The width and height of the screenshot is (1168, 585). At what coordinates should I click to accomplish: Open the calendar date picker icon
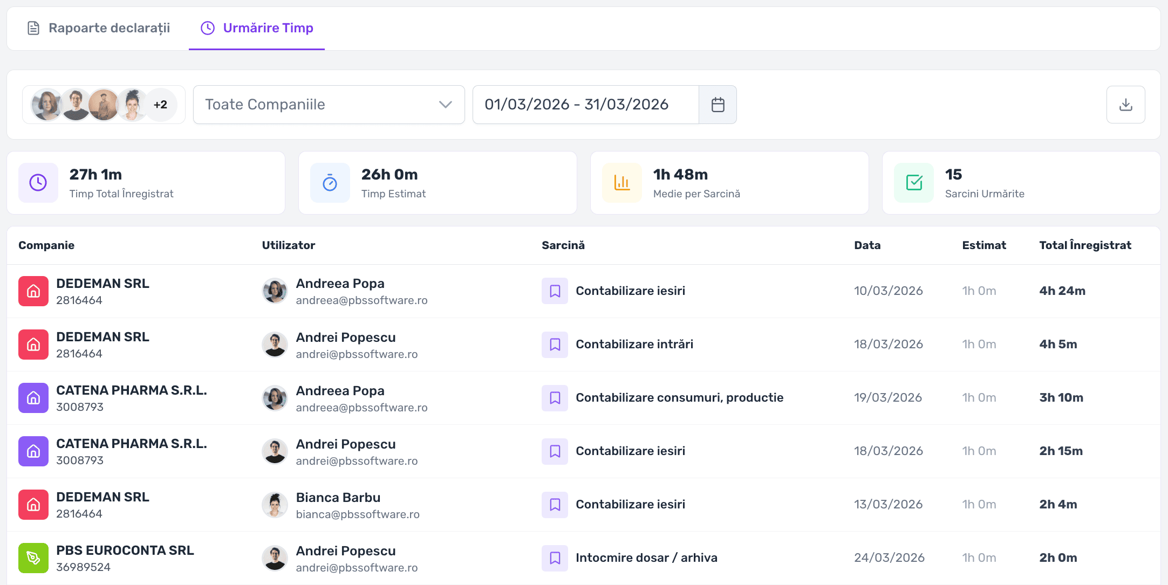[x=718, y=105]
